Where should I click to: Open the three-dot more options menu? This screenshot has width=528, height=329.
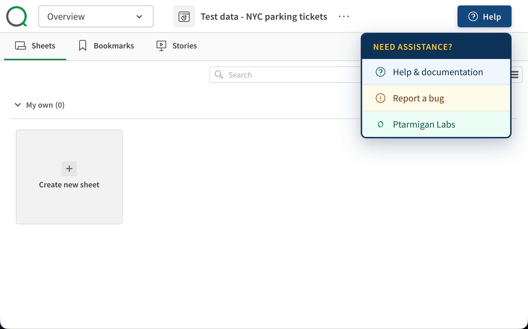pyautogui.click(x=344, y=17)
